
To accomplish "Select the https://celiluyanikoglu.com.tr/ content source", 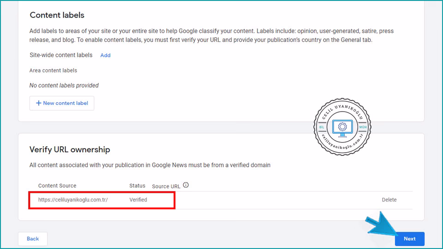I will click(73, 200).
